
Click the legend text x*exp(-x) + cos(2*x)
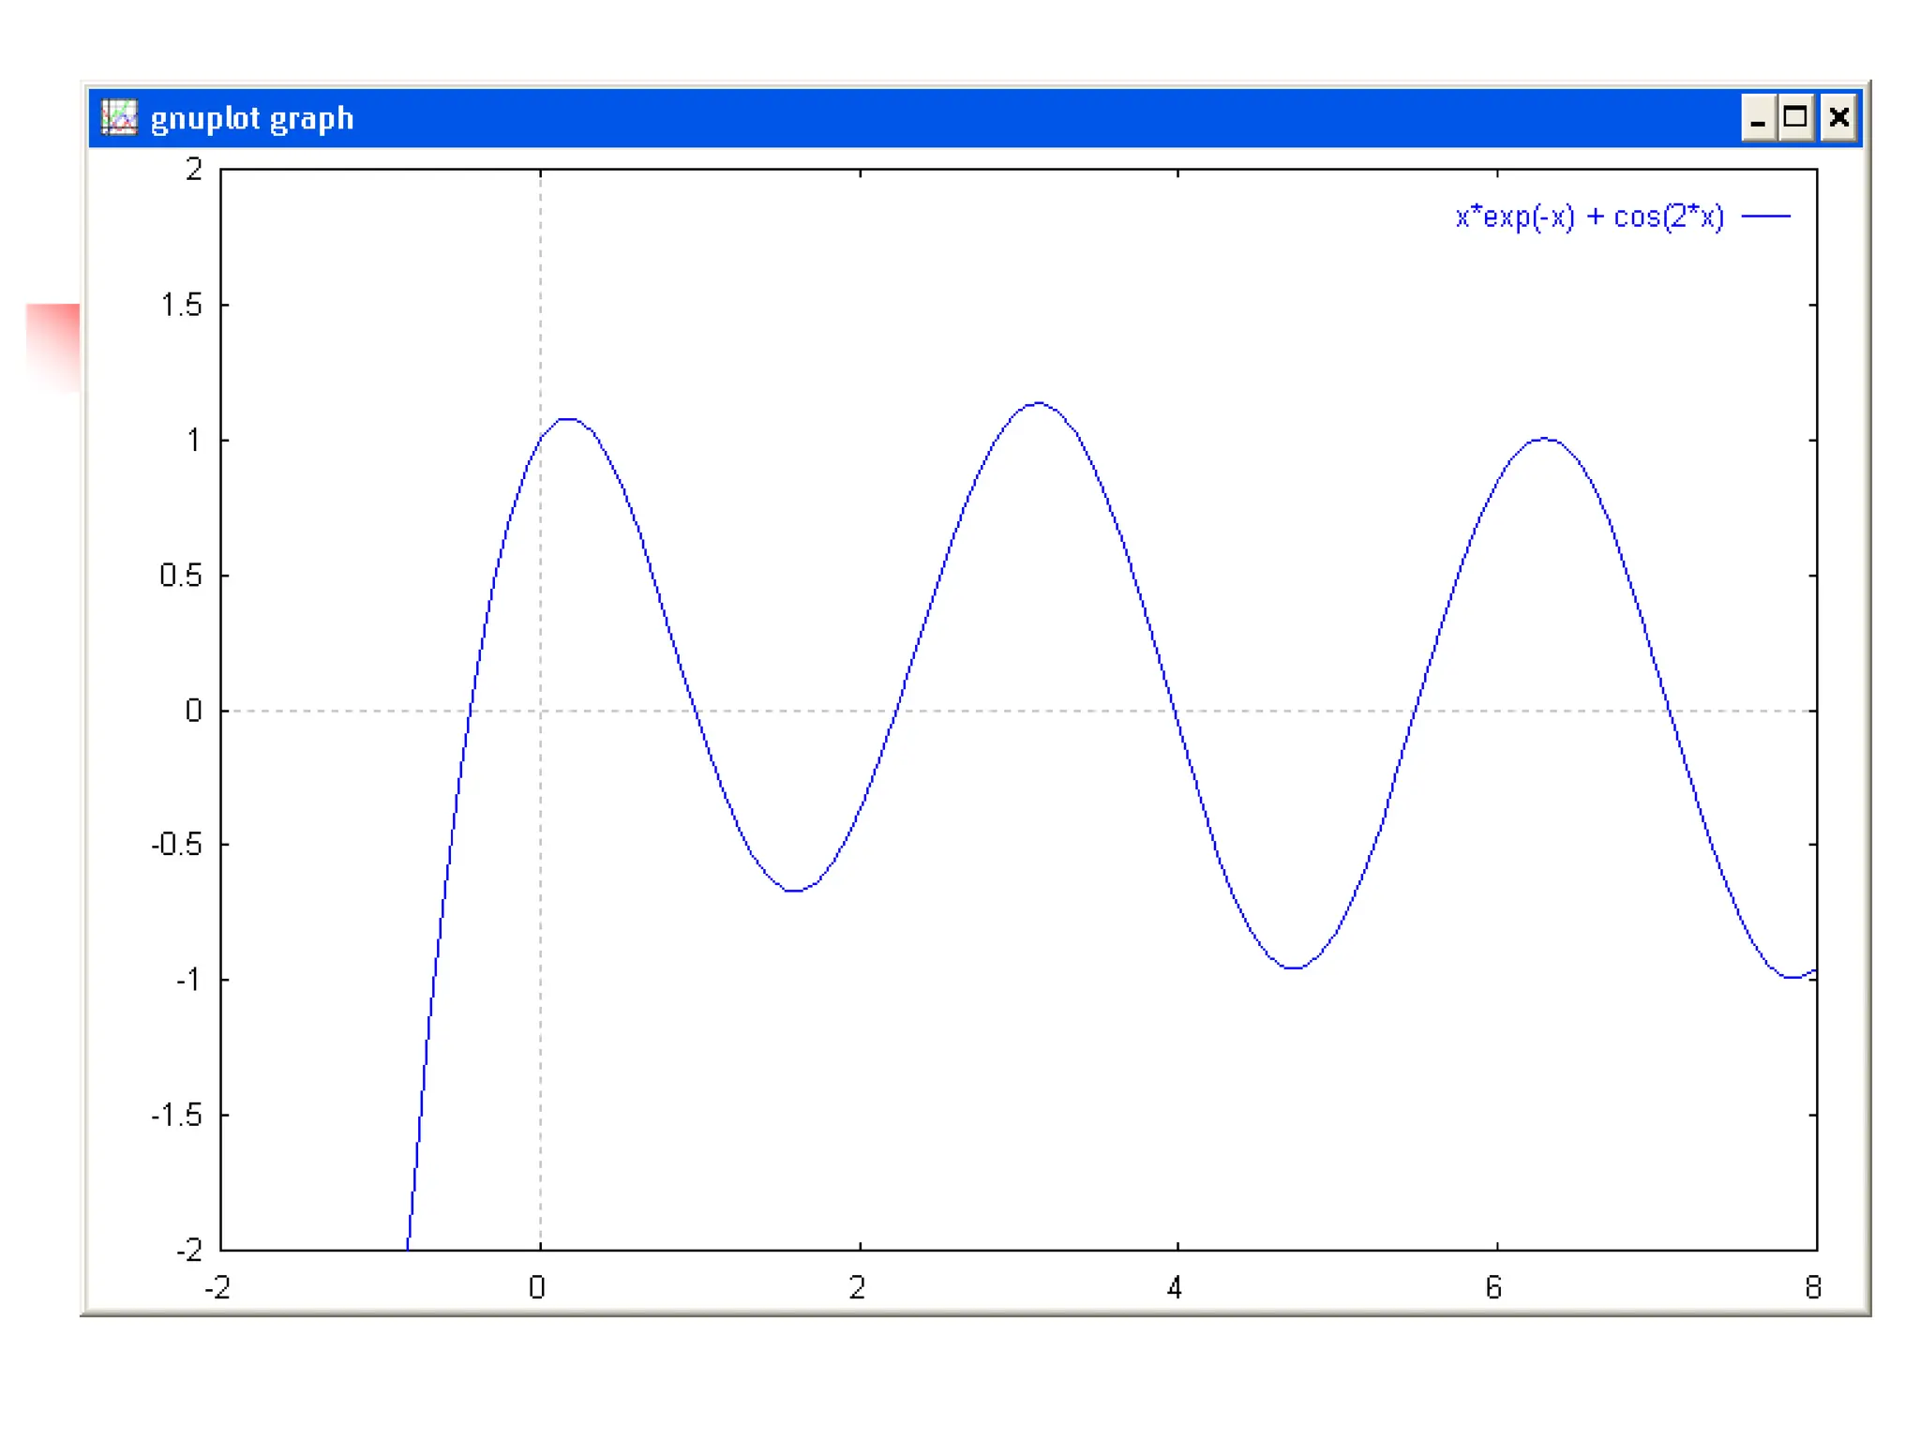1589,217
